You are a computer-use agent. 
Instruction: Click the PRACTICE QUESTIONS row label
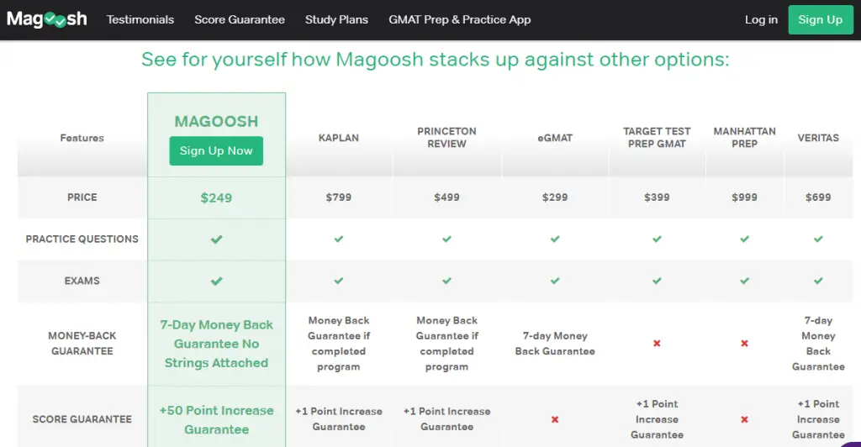(82, 239)
